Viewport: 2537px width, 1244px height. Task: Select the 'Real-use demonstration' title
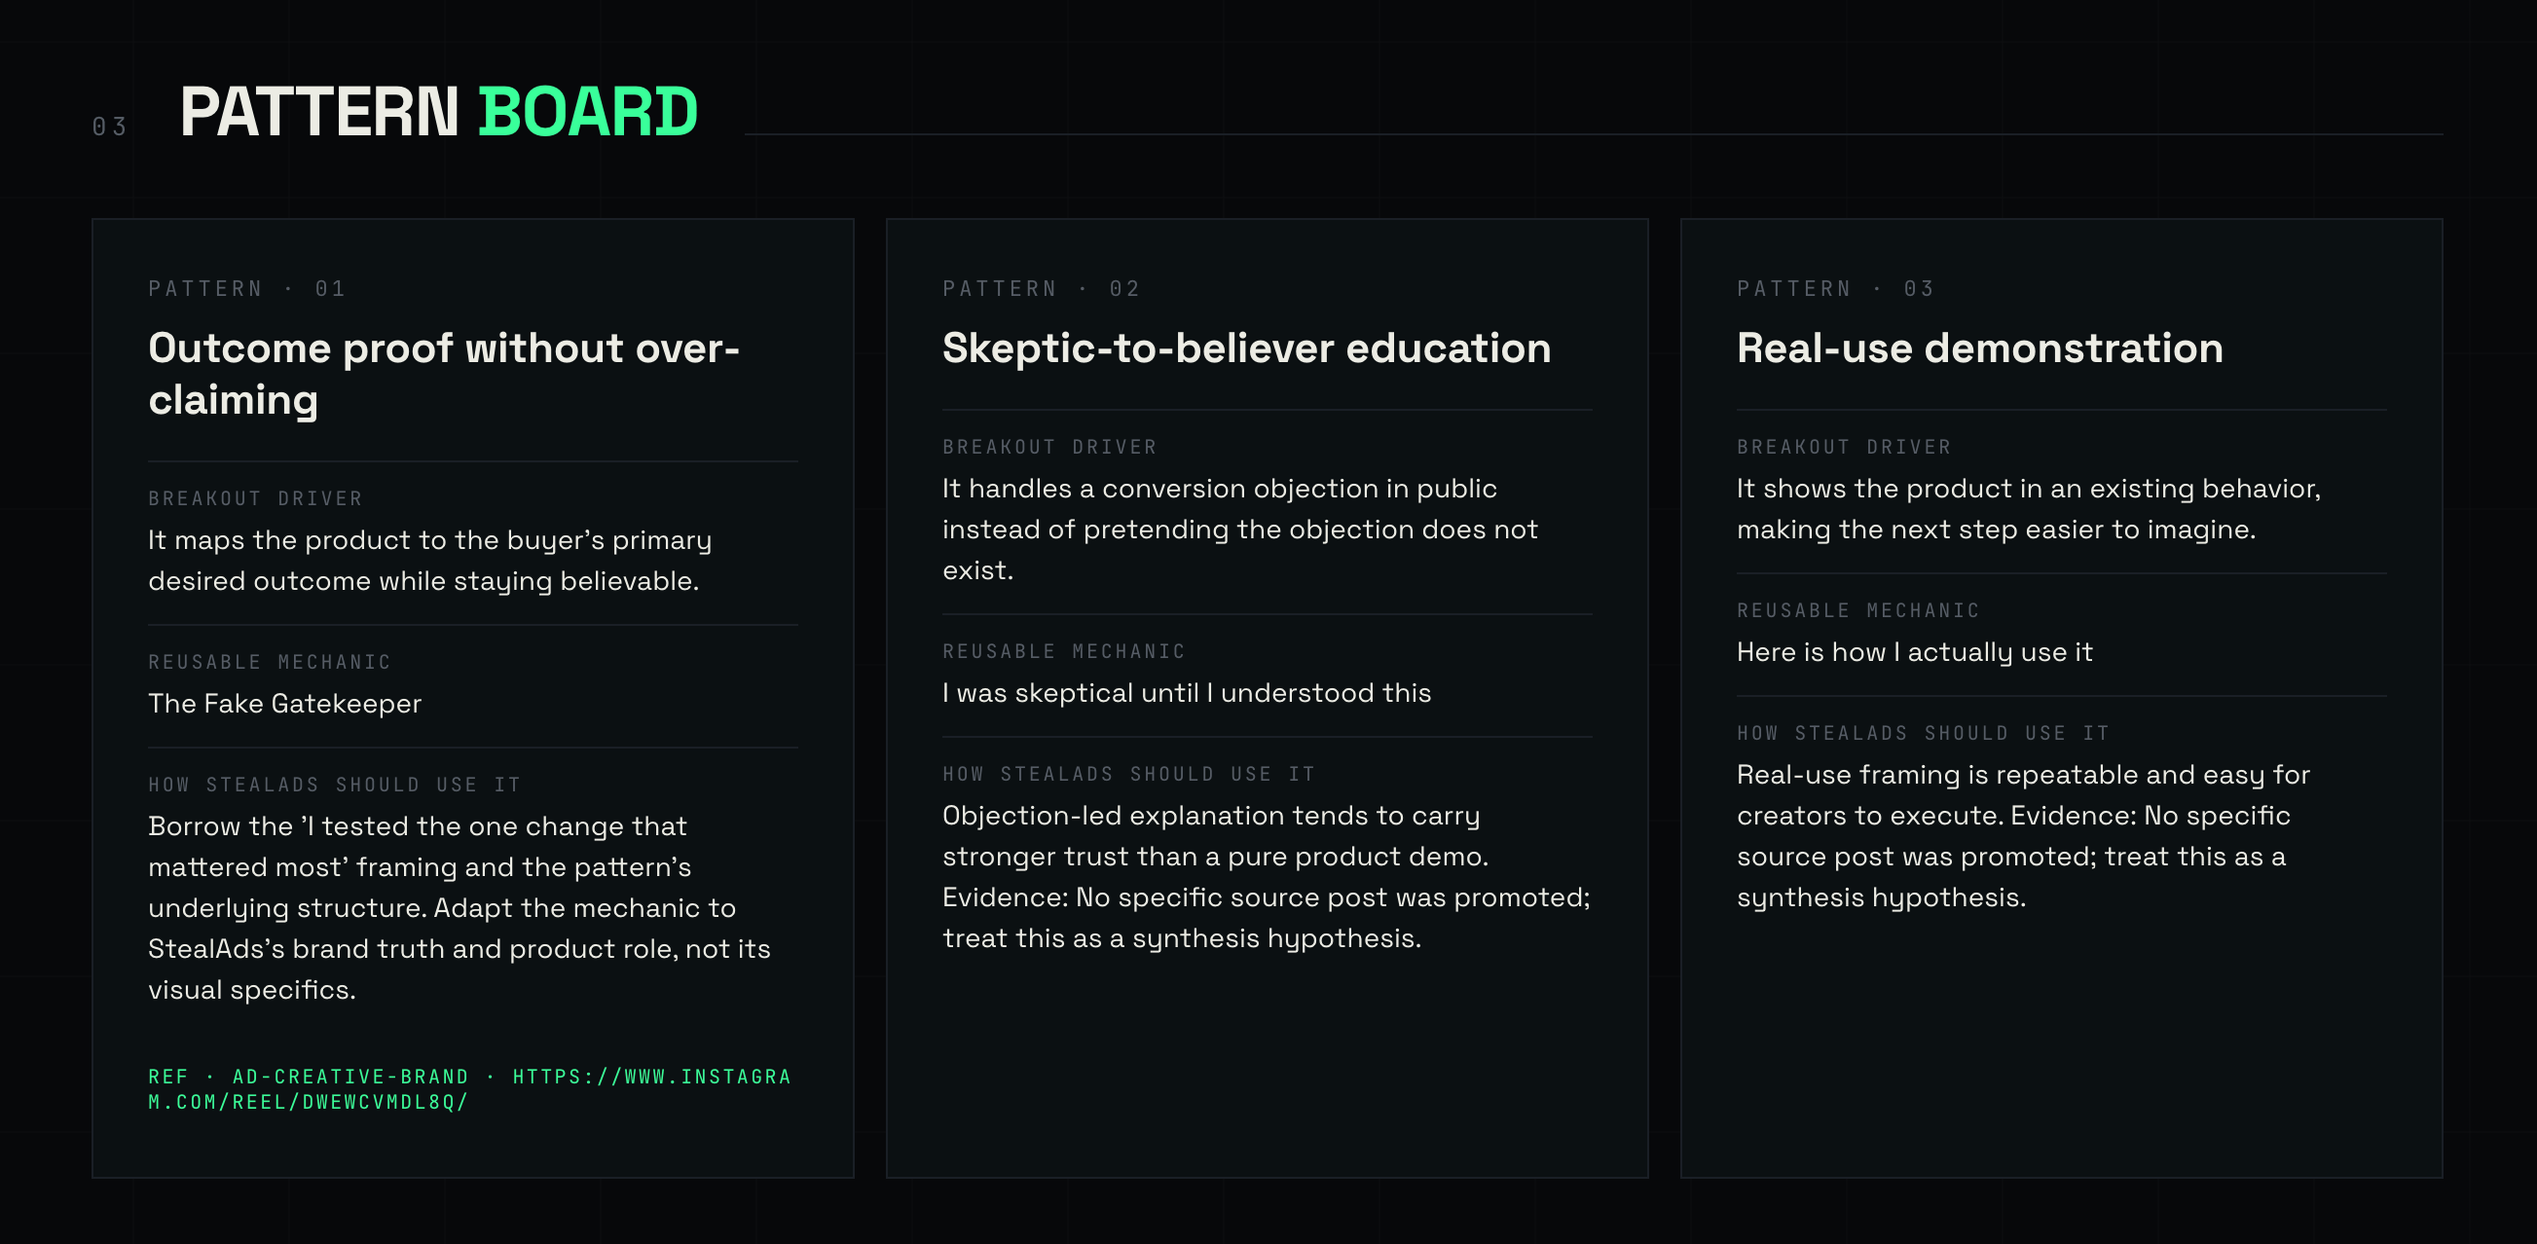coord(1979,348)
